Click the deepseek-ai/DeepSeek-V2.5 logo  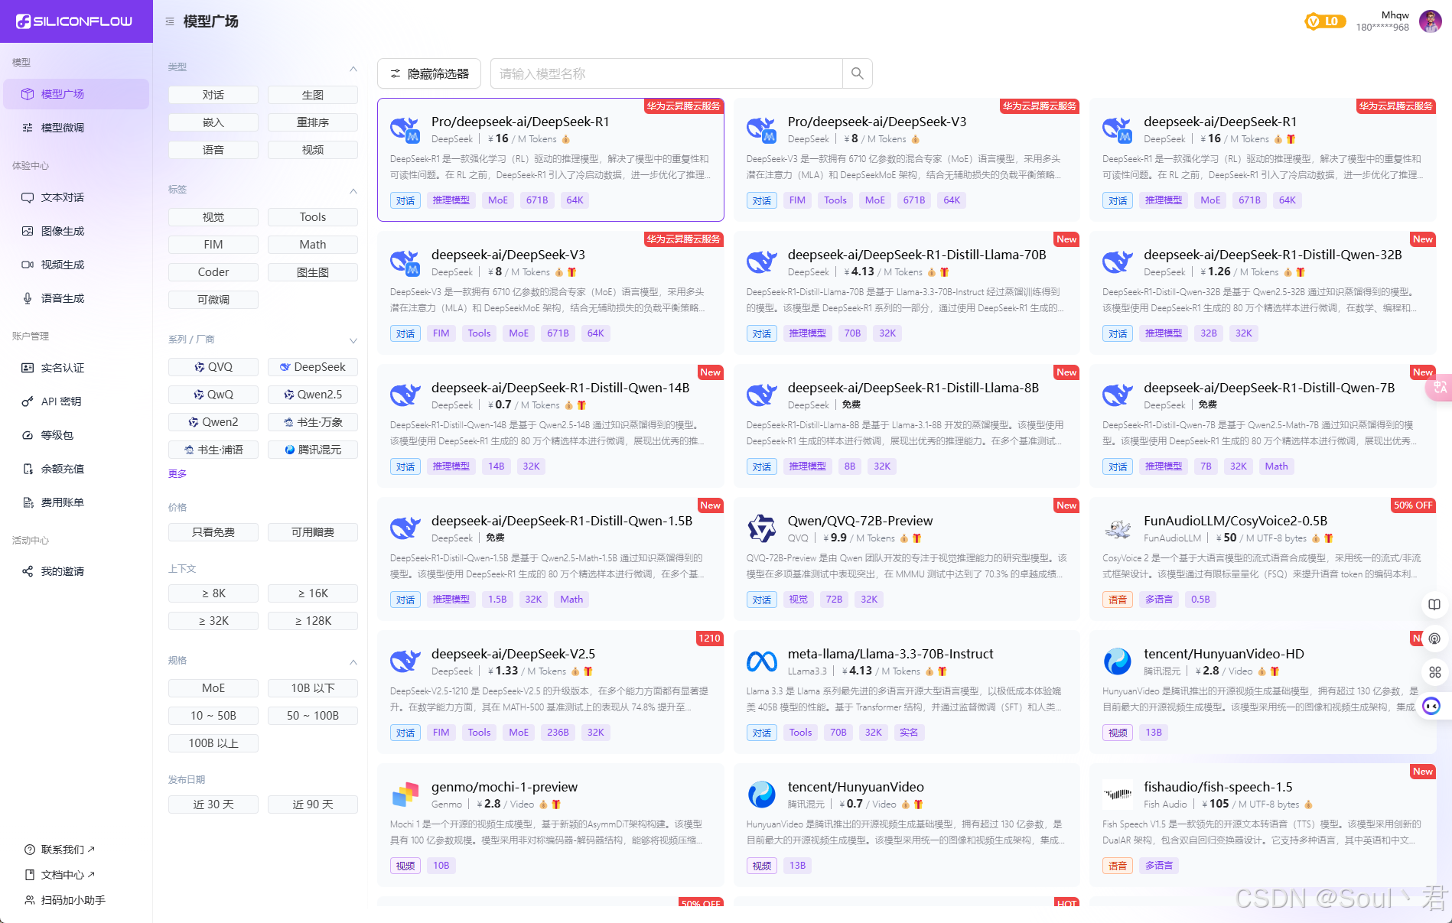(405, 661)
